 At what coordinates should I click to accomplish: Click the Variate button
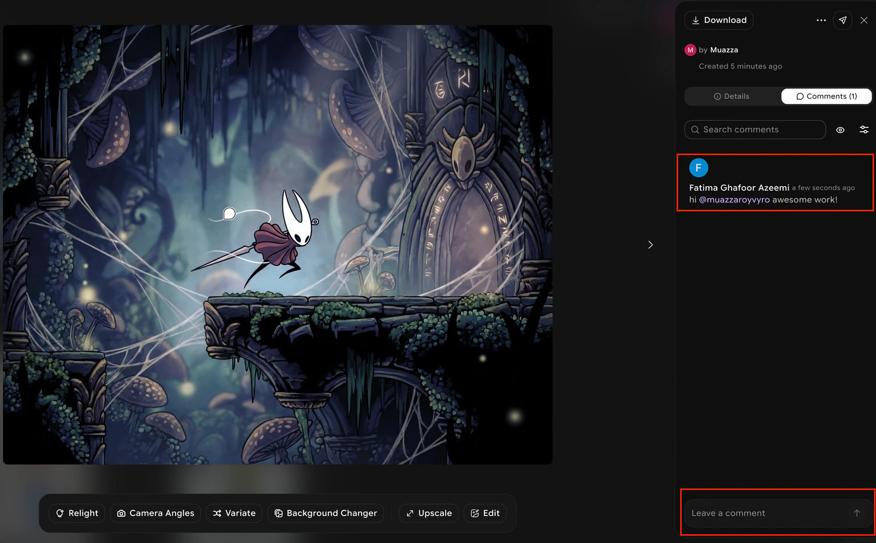pos(234,513)
